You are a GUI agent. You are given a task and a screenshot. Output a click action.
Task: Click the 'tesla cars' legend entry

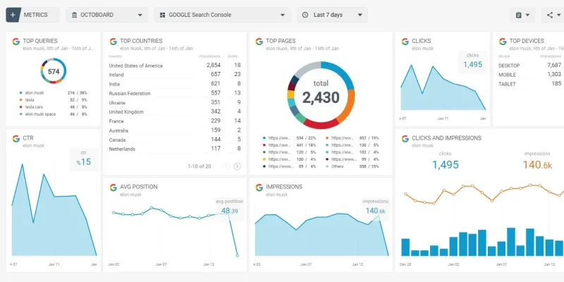54,107
